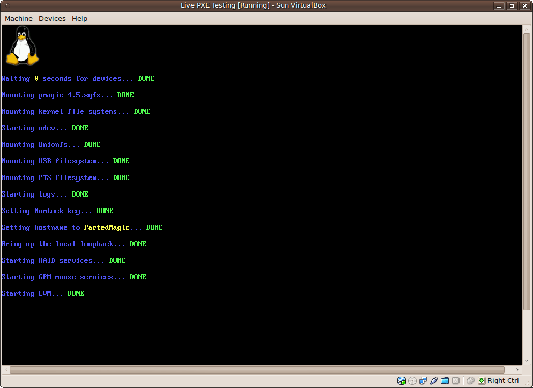The height and width of the screenshot is (388, 533).
Task: Click horizontal scrollbar right arrow
Action: tap(518, 370)
